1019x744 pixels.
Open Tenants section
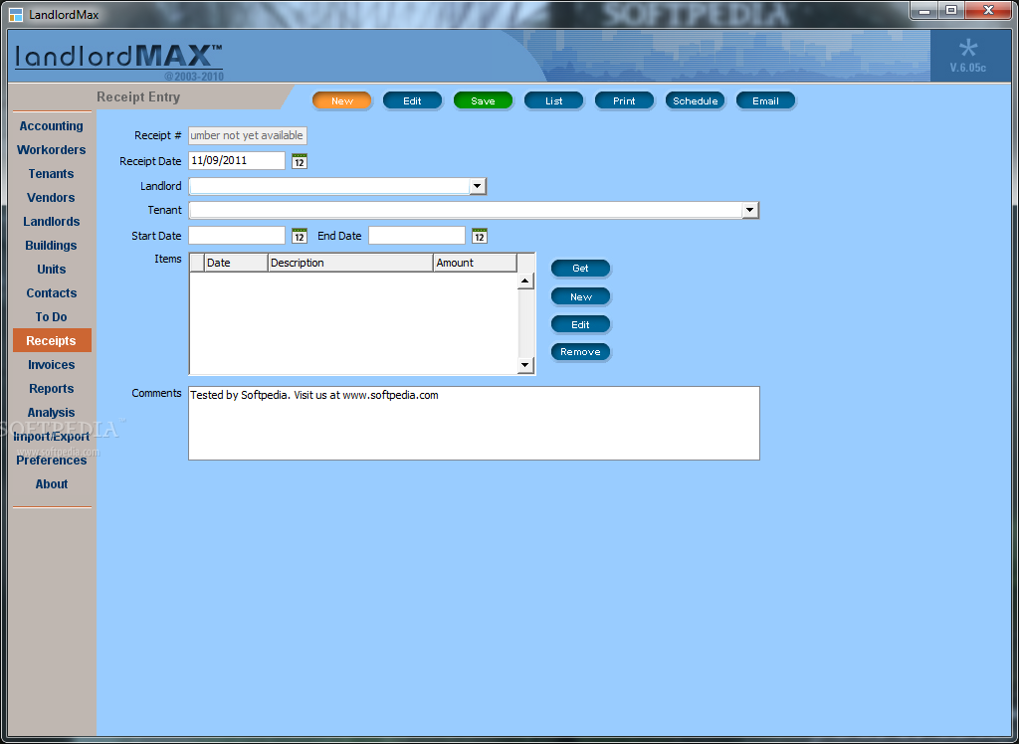tap(52, 173)
